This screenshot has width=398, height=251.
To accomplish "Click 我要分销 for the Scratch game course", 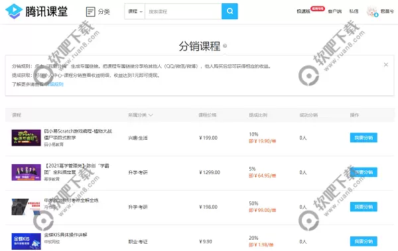I will [364, 138].
